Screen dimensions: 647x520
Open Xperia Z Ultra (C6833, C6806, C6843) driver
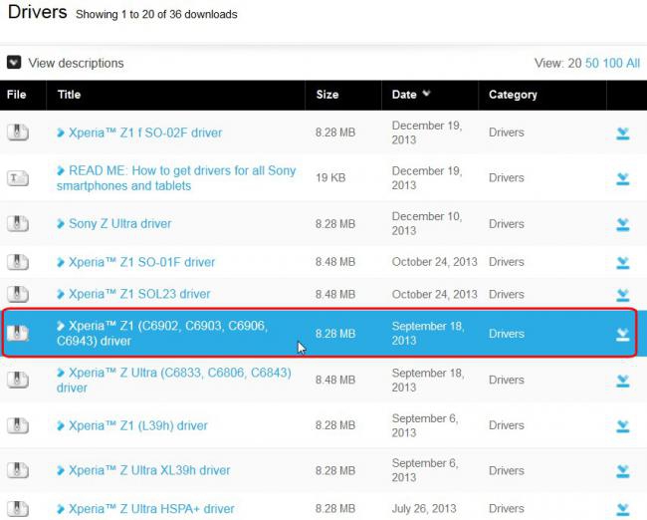pyautogui.click(x=174, y=380)
